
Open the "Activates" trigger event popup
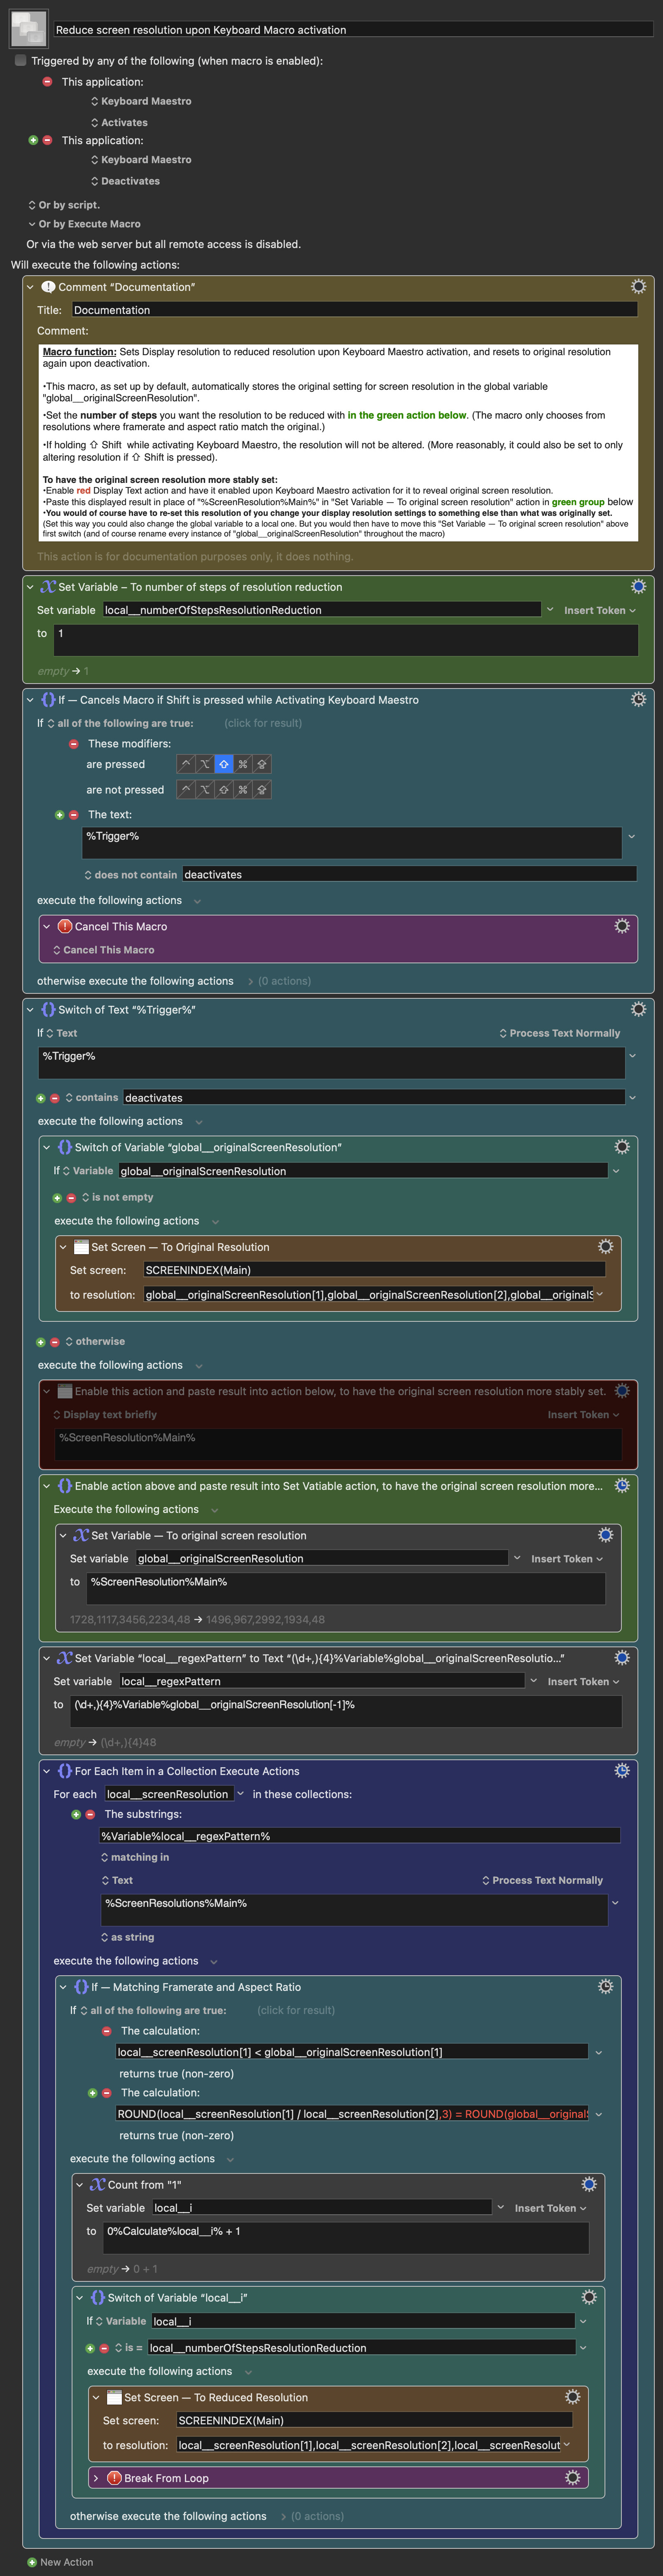(119, 123)
